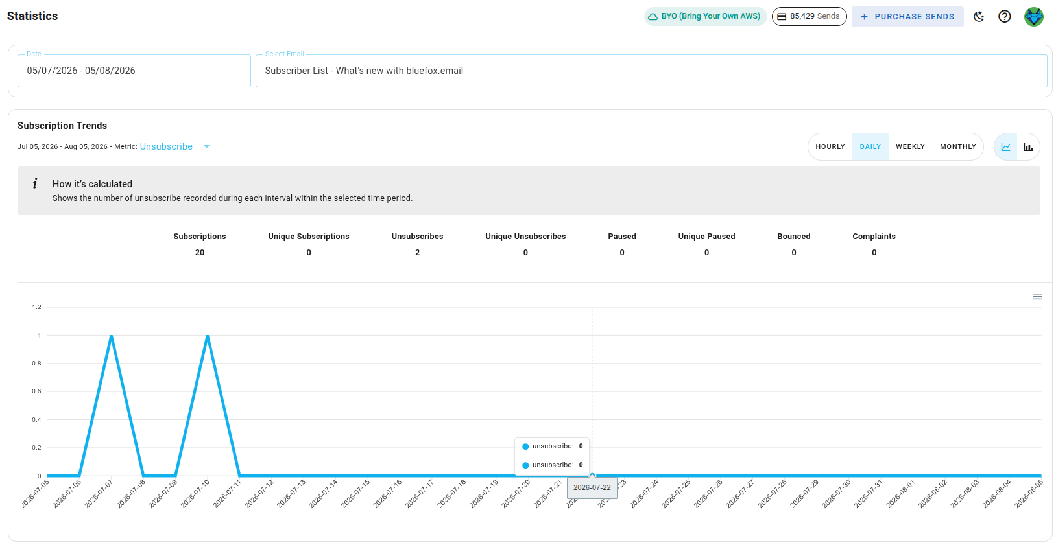The image size is (1056, 545).
Task: Click the plus icon in Purchase Sends
Action: (864, 17)
